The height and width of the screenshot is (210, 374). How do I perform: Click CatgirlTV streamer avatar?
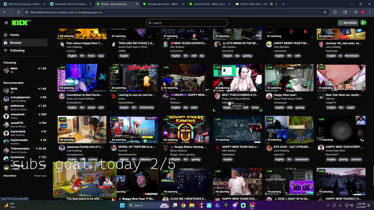(x=321, y=96)
